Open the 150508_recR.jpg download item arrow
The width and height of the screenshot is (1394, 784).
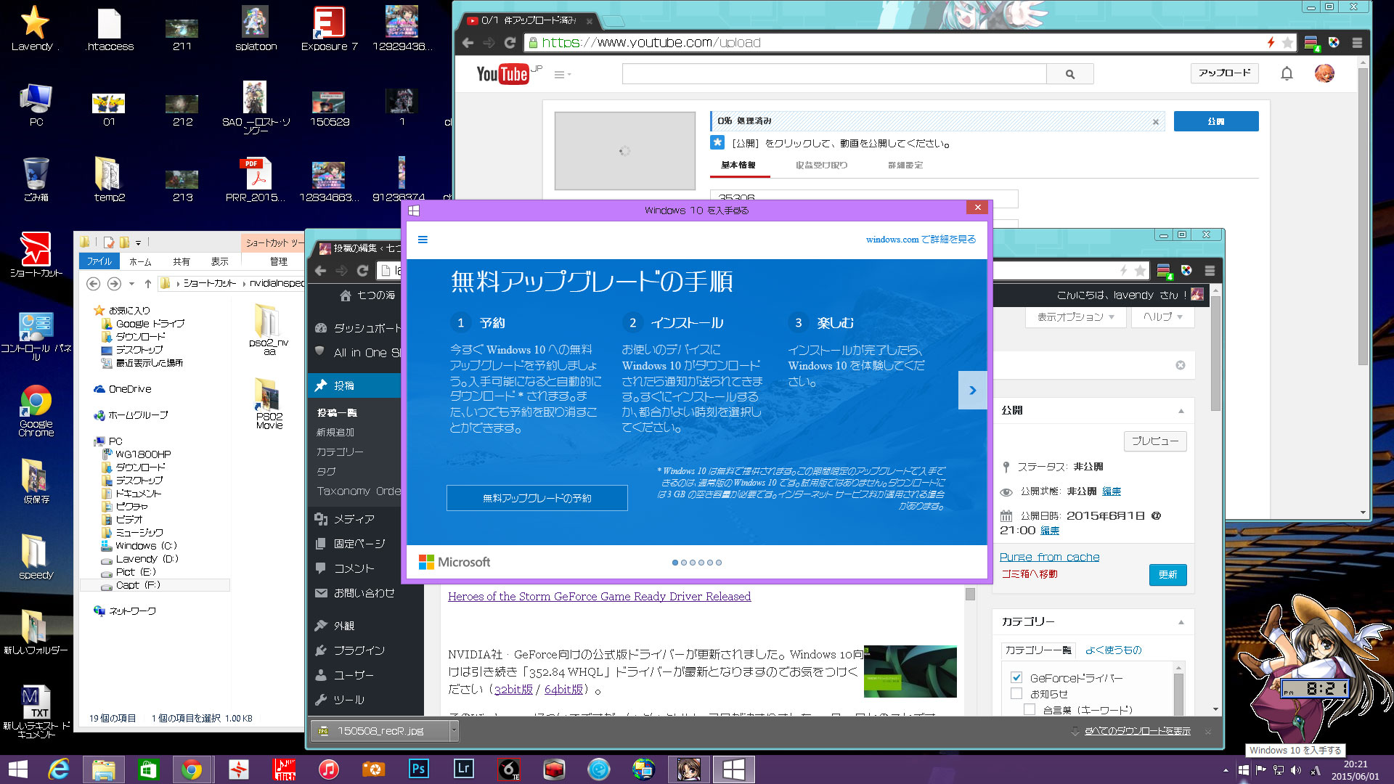point(454,730)
